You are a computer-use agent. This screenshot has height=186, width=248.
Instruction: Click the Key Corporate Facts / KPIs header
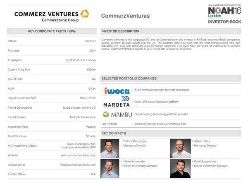pyautogui.click(x=52, y=31)
